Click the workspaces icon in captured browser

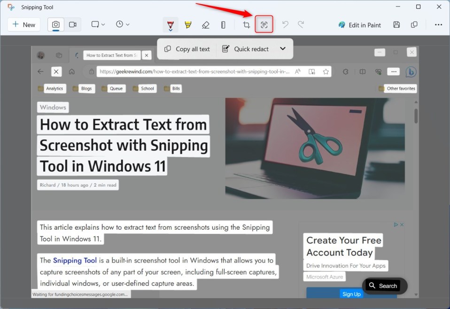point(59,55)
